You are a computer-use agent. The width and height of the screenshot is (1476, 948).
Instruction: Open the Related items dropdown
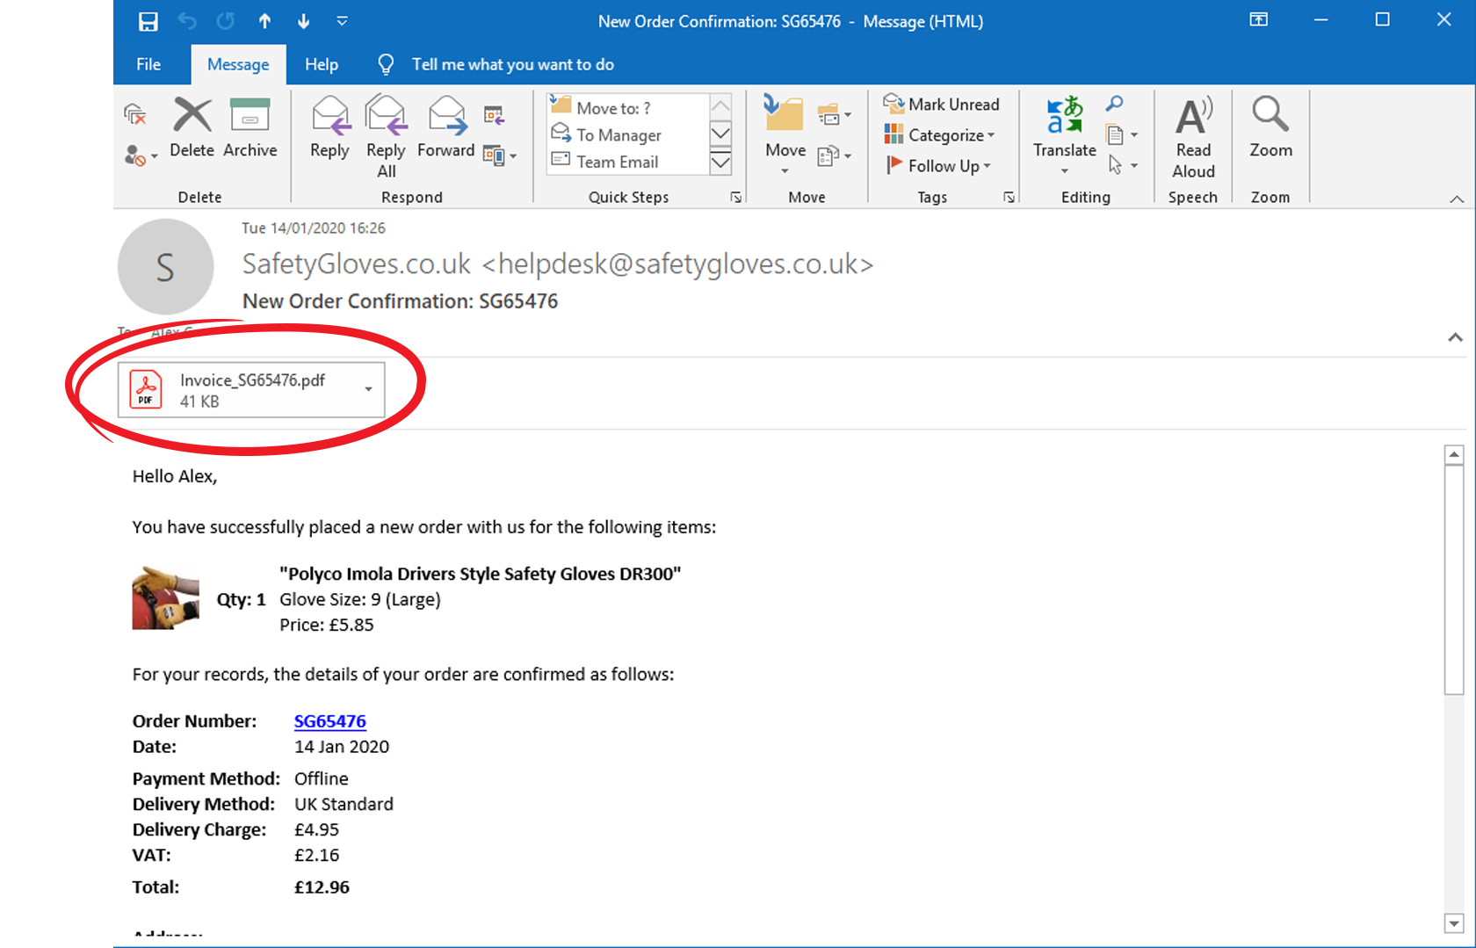[x=1122, y=135]
